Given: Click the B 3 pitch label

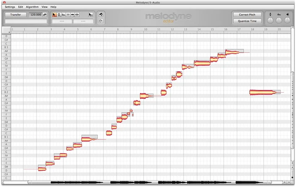Looking at the screenshot, I should (6, 47).
